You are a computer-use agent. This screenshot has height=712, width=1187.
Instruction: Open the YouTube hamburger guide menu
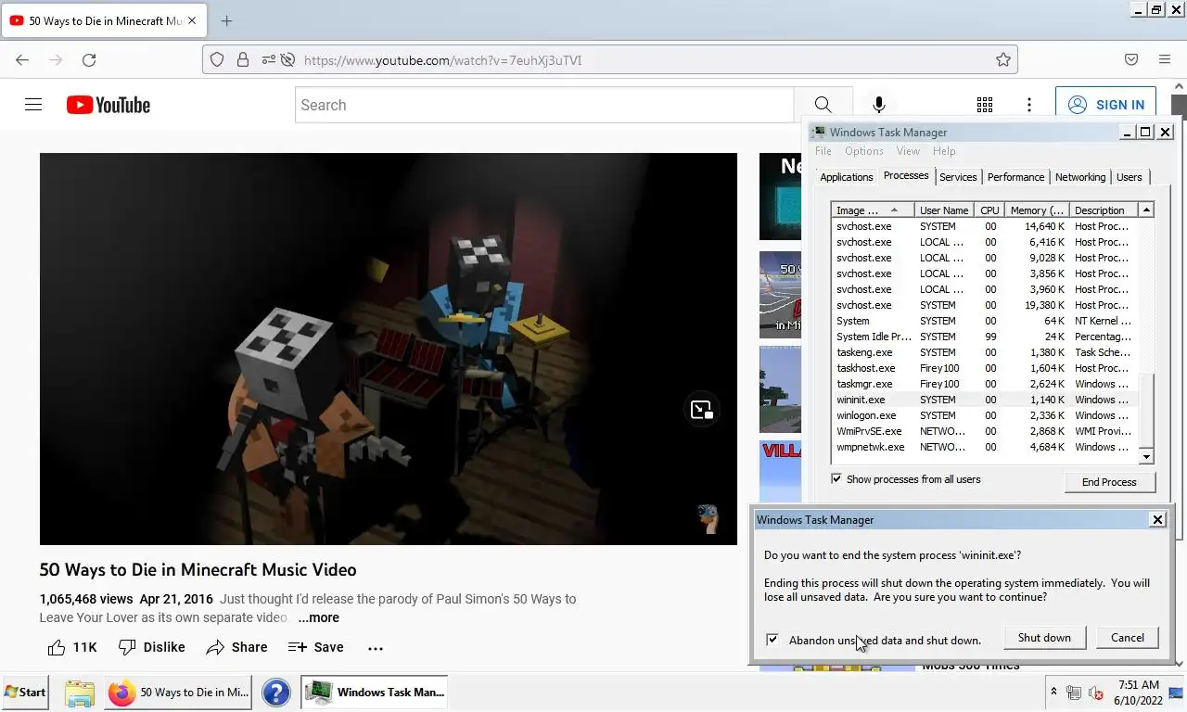click(x=33, y=105)
